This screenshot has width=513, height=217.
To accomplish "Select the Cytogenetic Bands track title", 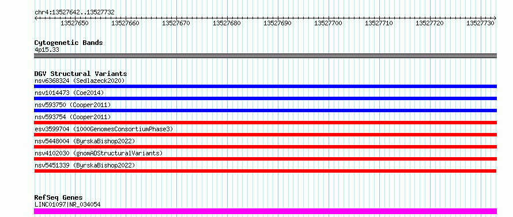I will pos(69,43).
